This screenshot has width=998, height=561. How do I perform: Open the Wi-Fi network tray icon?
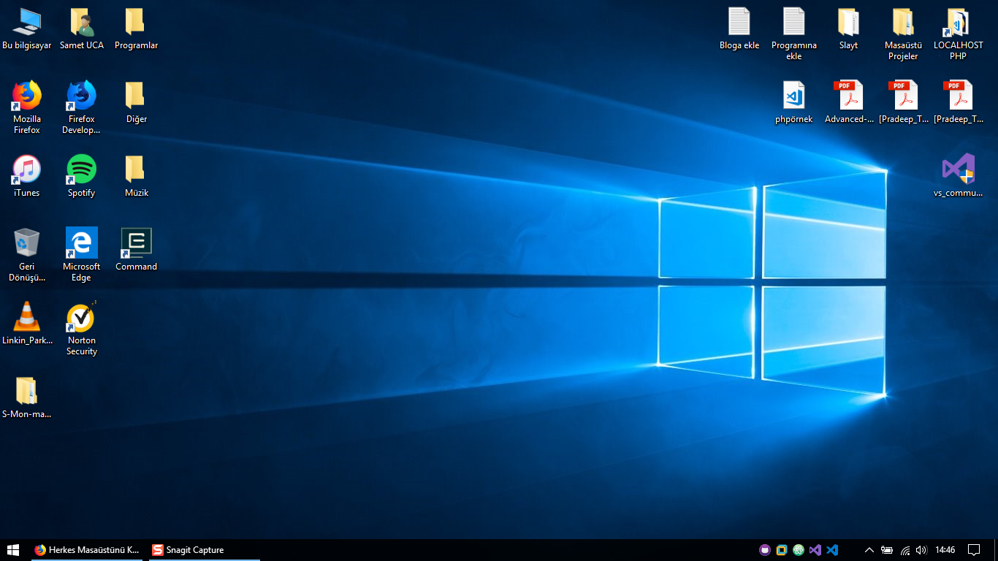click(904, 550)
